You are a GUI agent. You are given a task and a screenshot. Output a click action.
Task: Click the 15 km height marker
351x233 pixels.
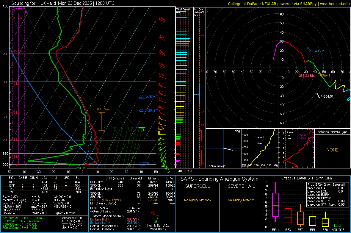click(x=18, y=18)
